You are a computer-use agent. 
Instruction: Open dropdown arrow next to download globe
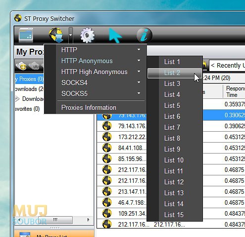point(71,35)
